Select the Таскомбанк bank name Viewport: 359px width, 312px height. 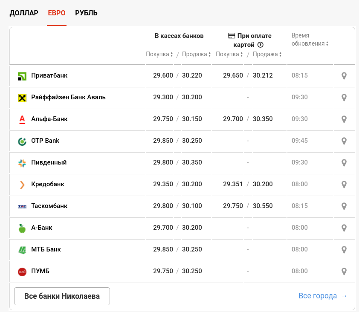pos(49,206)
